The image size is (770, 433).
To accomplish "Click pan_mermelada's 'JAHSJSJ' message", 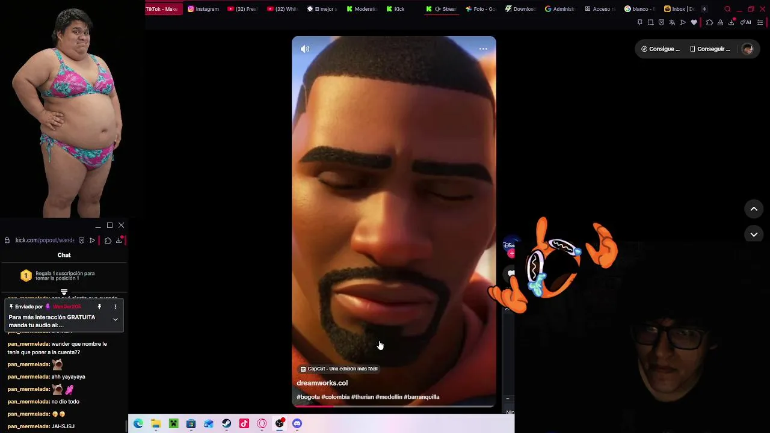I will pyautogui.click(x=41, y=426).
